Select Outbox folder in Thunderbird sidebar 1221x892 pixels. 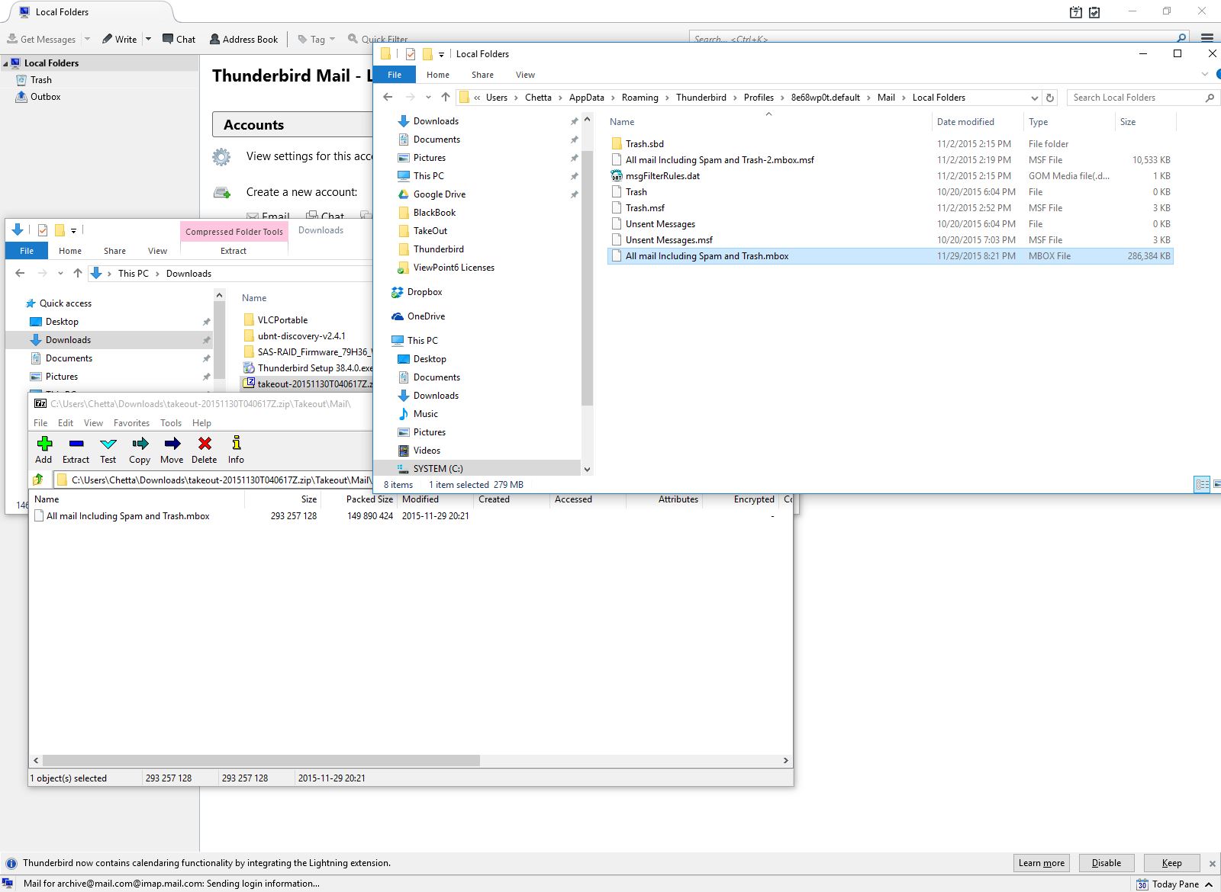point(46,97)
